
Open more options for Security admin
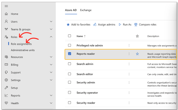coord(129,82)
